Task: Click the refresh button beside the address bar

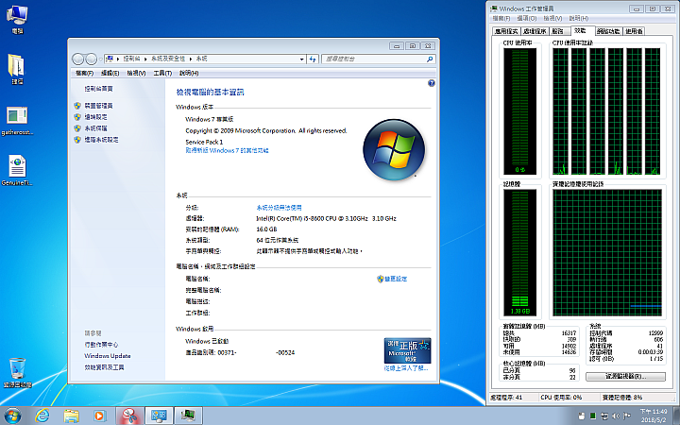Action: pos(313,59)
